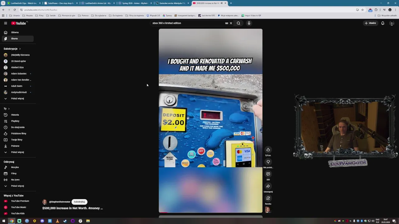Clear the search box with X
The image size is (399, 224).
pyautogui.click(x=231, y=23)
